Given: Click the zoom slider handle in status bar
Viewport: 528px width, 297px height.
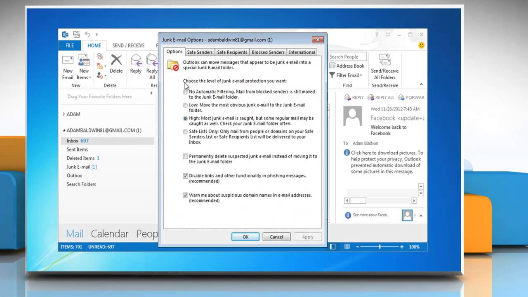Looking at the screenshot, I should click(380, 247).
